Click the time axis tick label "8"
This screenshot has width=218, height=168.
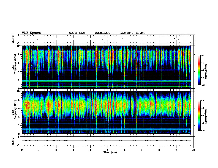159,150
